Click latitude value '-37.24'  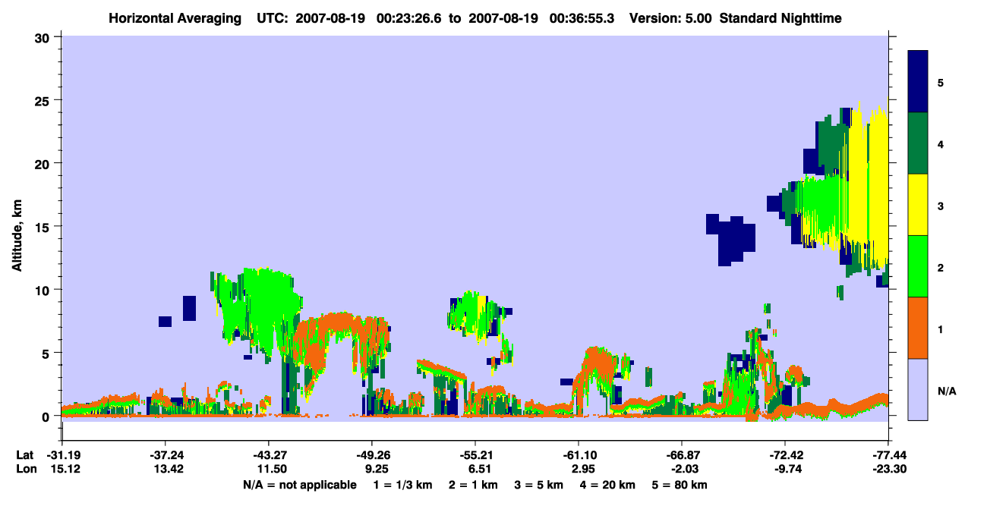165,455
